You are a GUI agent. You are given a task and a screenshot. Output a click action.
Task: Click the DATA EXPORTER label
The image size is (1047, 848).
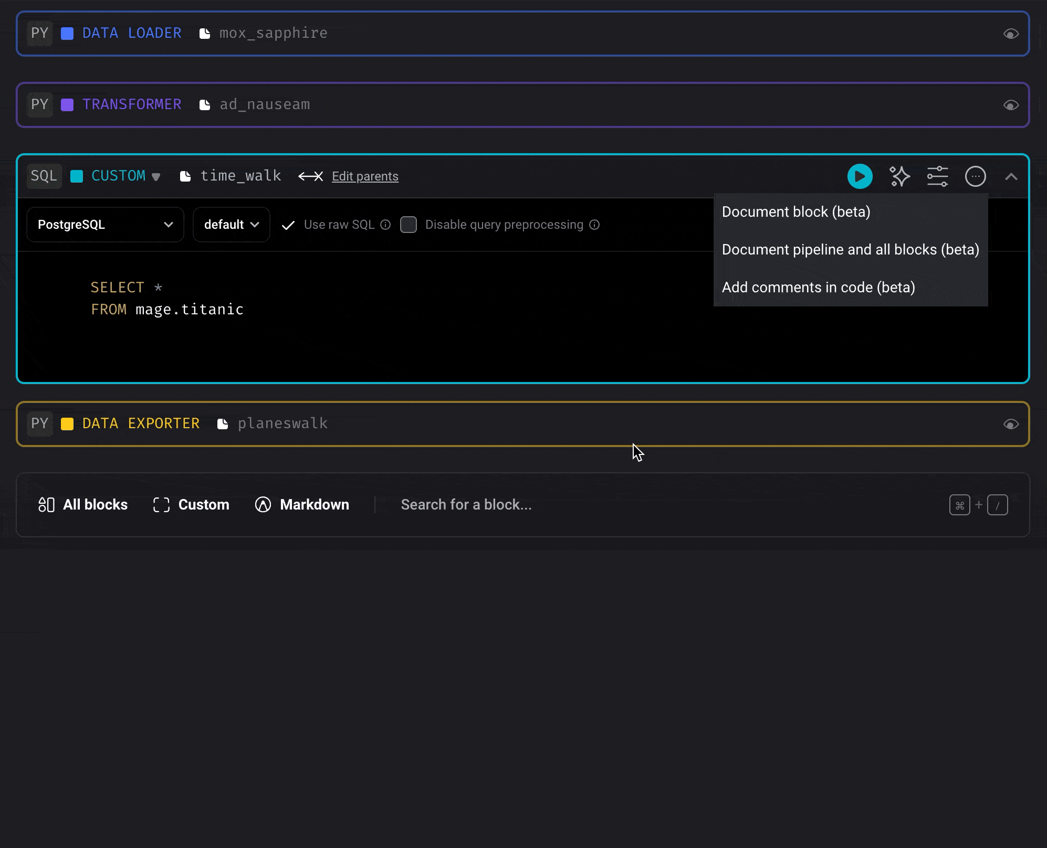[141, 423]
